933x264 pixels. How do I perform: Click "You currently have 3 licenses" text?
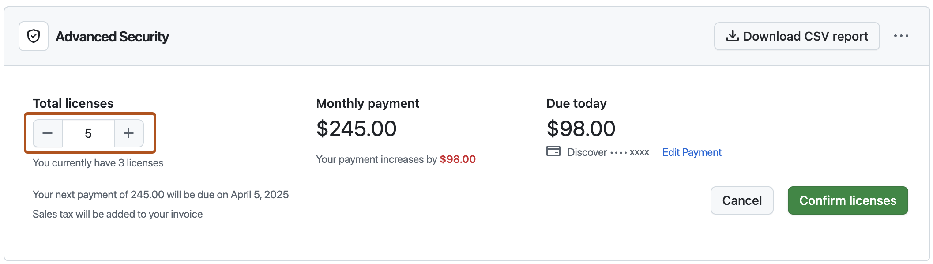click(x=98, y=163)
